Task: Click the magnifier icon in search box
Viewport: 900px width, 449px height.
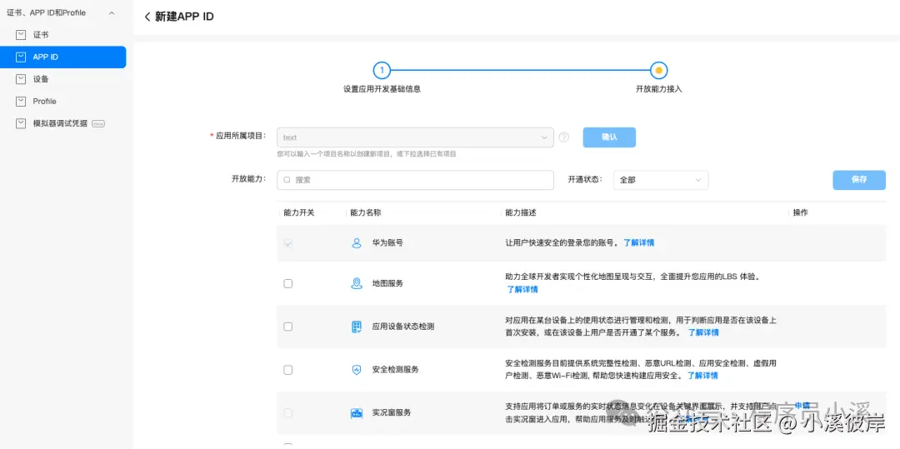Action: 287,180
